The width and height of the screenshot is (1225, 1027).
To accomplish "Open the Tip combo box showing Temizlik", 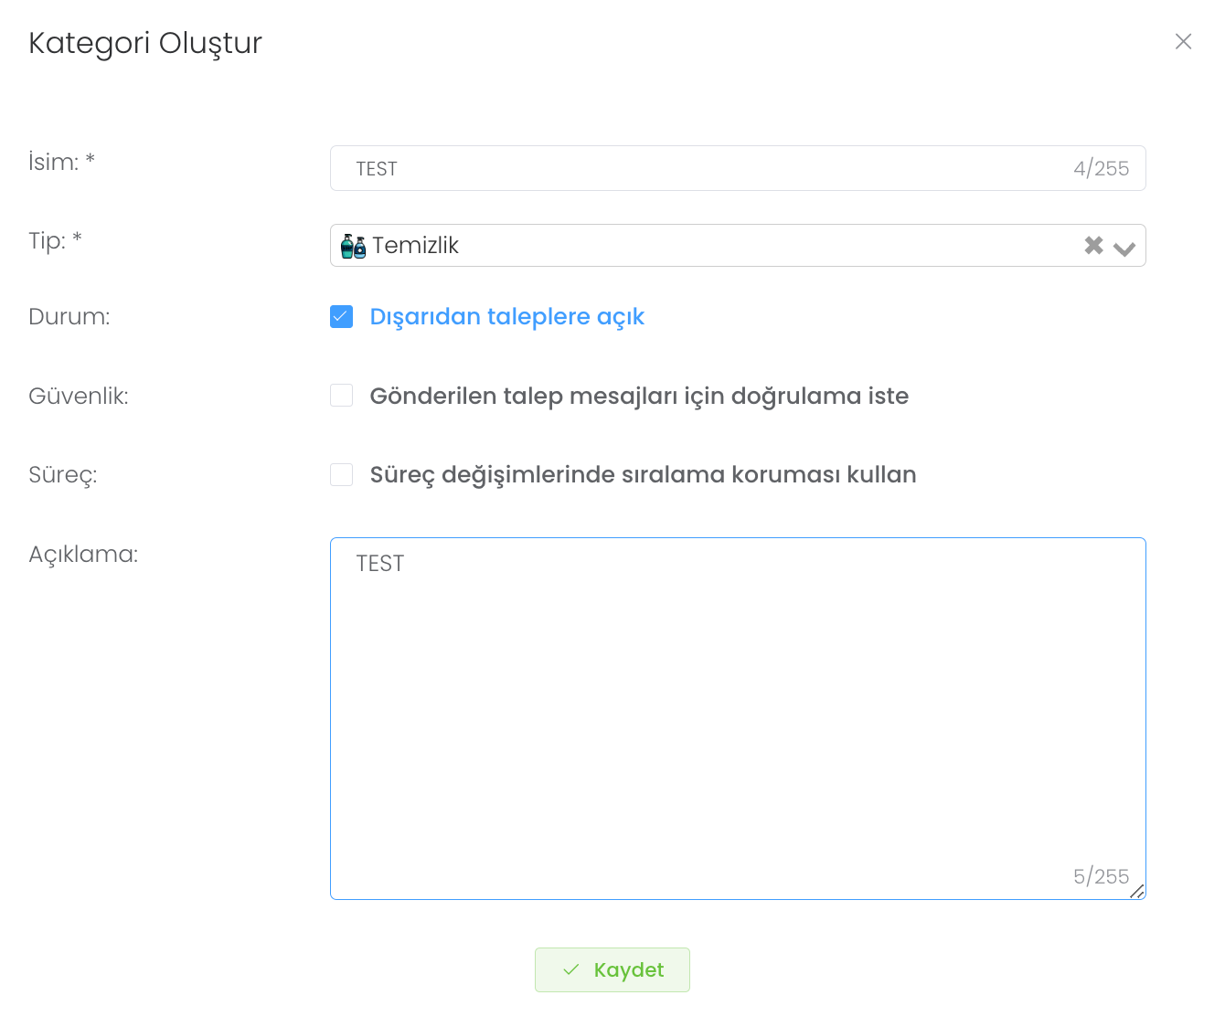I will [713, 246].
